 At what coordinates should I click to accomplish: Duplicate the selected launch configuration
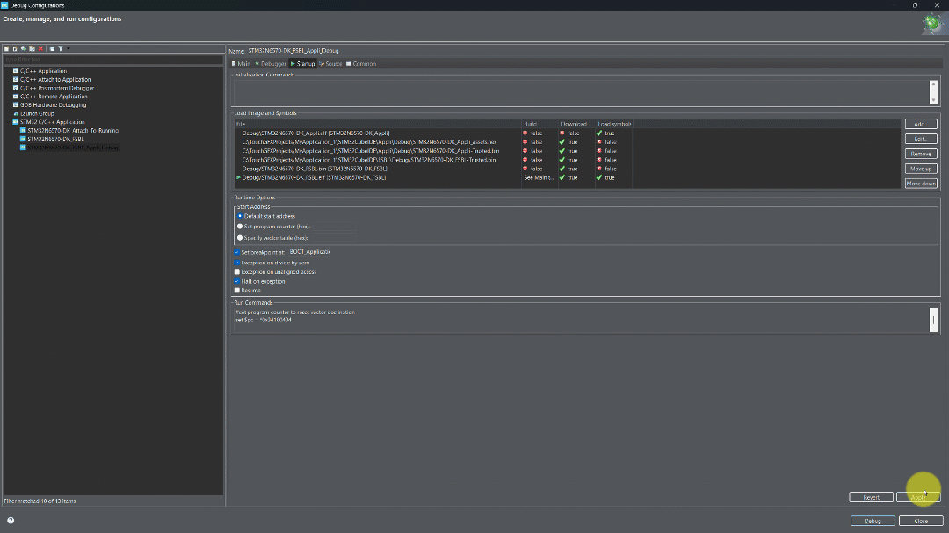point(33,48)
